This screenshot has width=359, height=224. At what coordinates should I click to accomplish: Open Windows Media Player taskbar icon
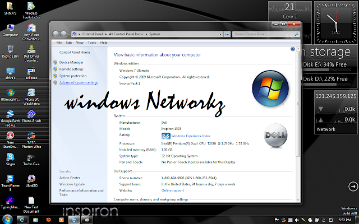coord(61,220)
